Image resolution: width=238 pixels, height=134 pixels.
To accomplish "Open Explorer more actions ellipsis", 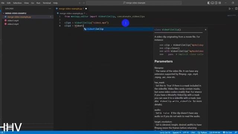I will (50, 9).
